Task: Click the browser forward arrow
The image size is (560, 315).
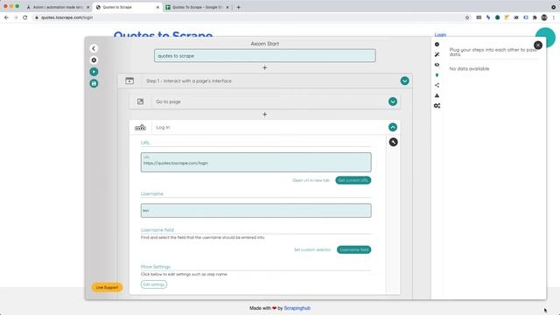Action: tap(16, 17)
